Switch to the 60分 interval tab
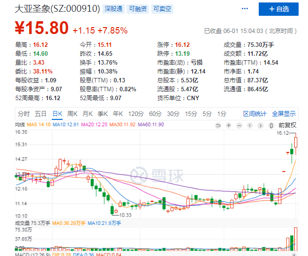The height and width of the screenshot is (256, 308). 155,113
